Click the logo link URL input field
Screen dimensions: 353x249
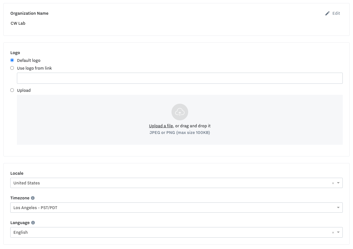tap(180, 78)
